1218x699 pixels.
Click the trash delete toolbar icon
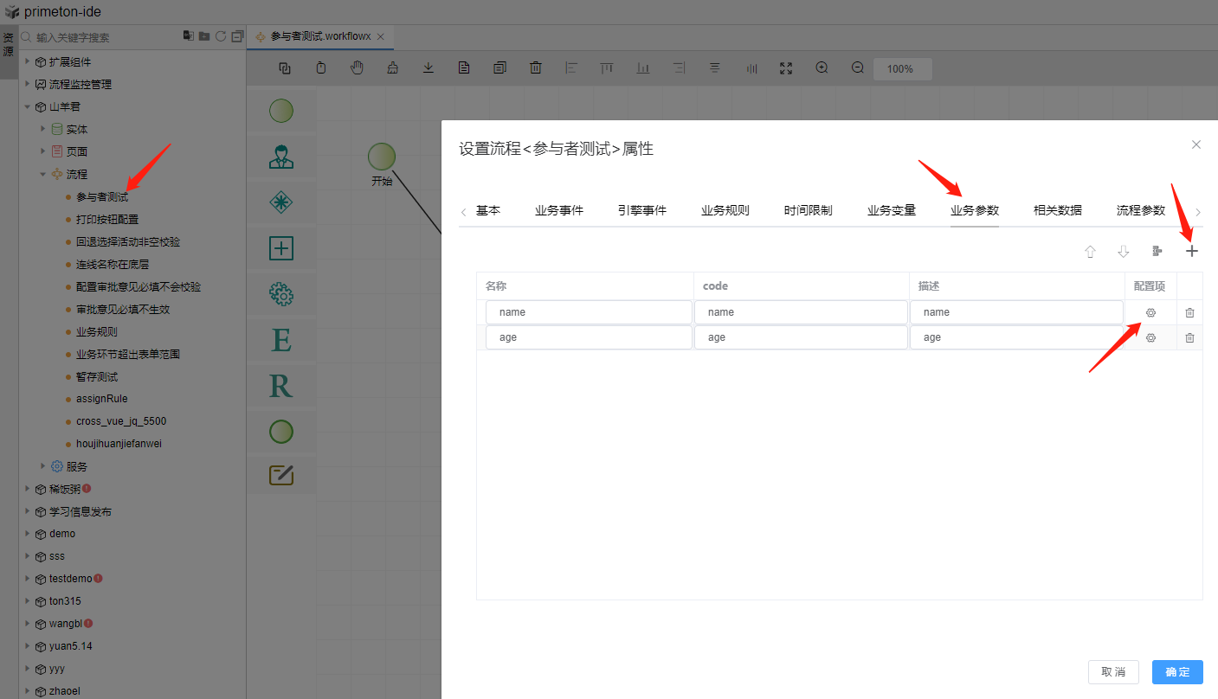pos(536,68)
